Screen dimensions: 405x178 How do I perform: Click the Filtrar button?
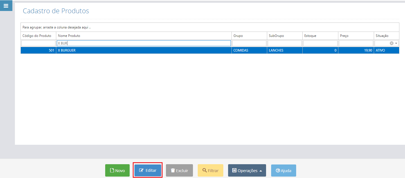210,170
